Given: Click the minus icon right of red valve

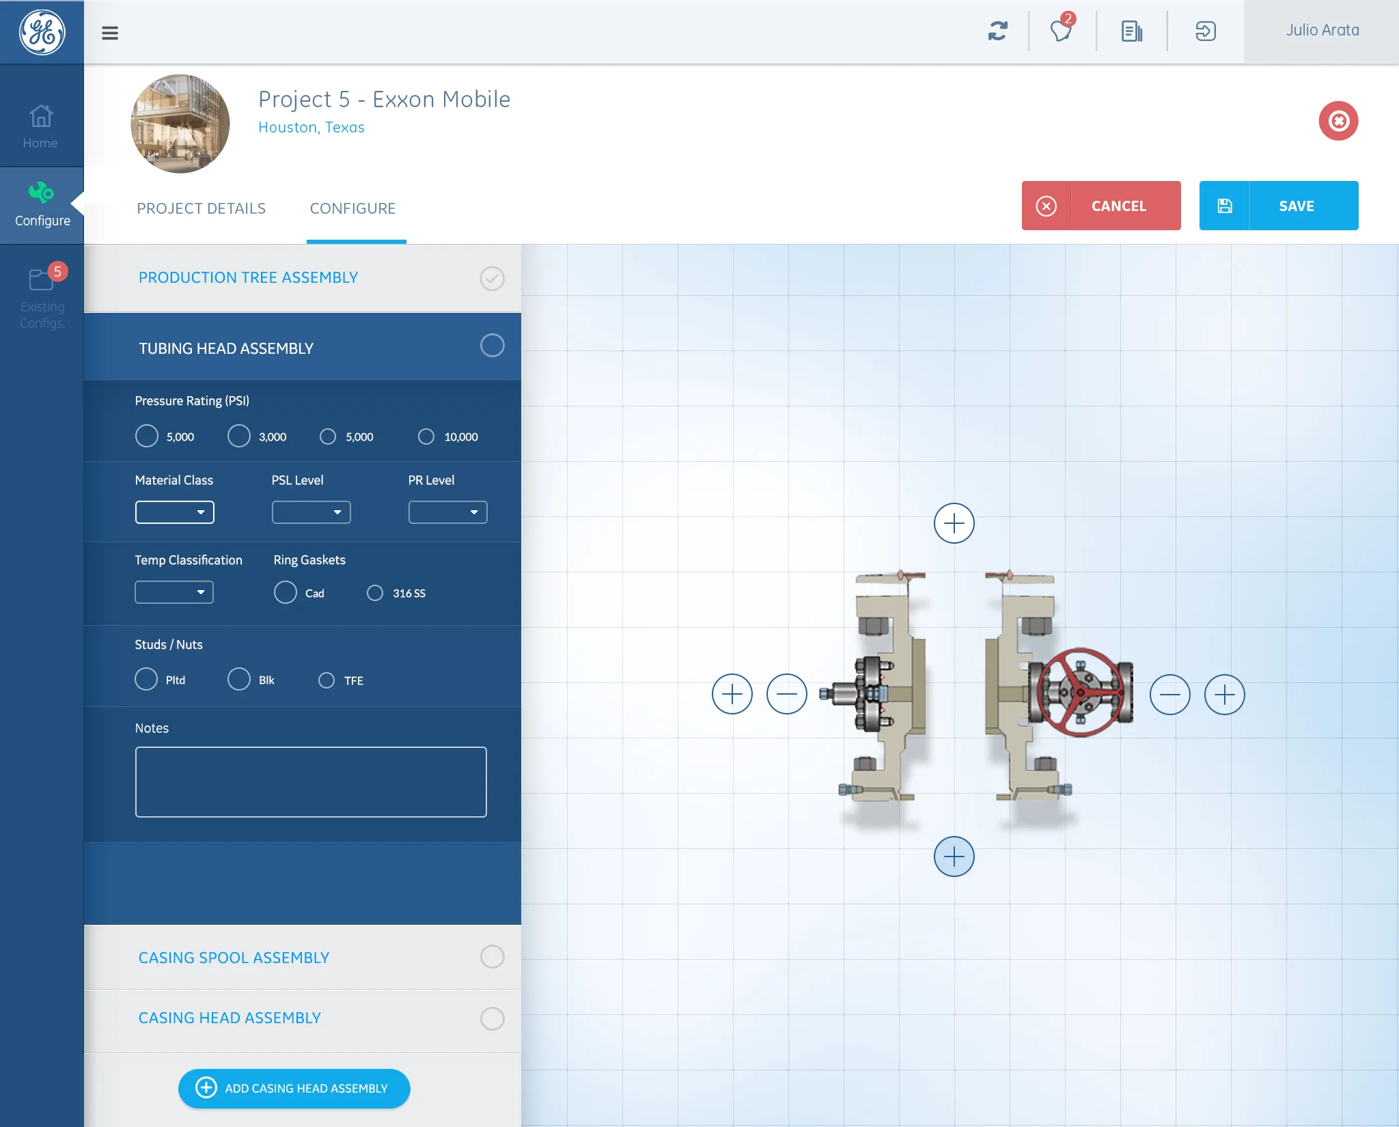Looking at the screenshot, I should 1169,695.
